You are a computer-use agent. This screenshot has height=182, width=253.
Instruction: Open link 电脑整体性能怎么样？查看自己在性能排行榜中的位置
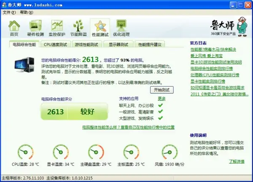pos(129,127)
